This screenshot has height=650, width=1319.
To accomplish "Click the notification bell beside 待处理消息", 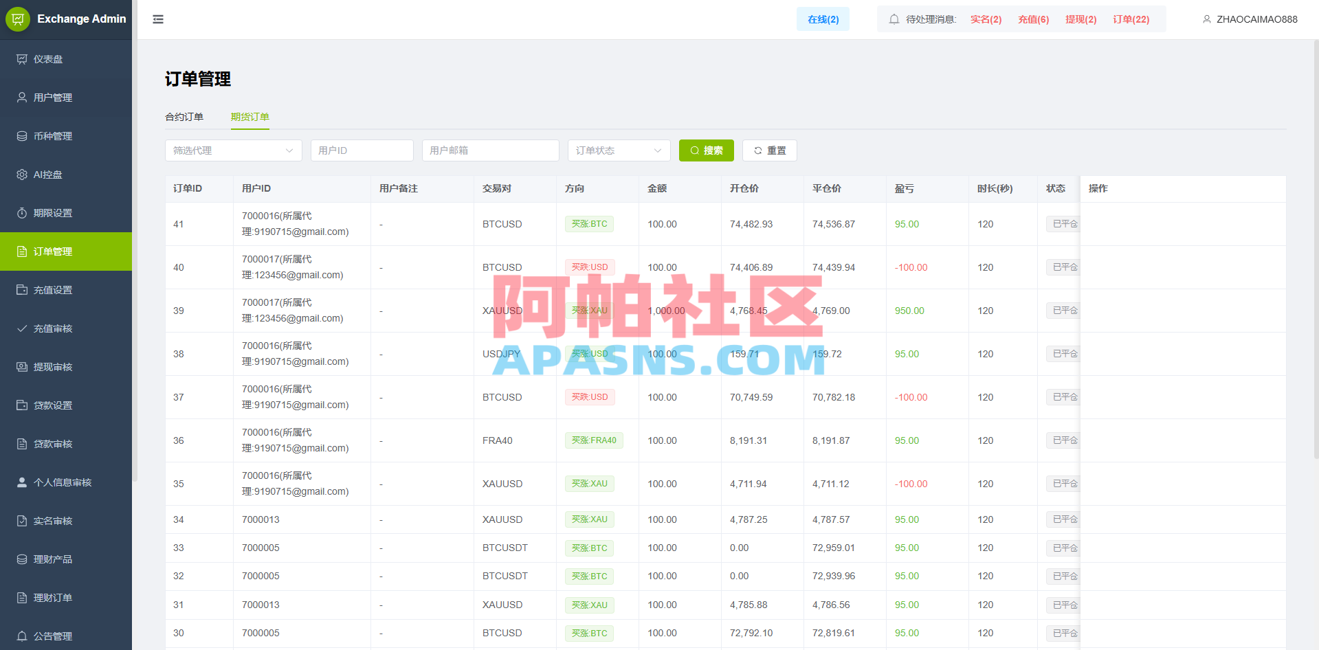I will point(894,19).
